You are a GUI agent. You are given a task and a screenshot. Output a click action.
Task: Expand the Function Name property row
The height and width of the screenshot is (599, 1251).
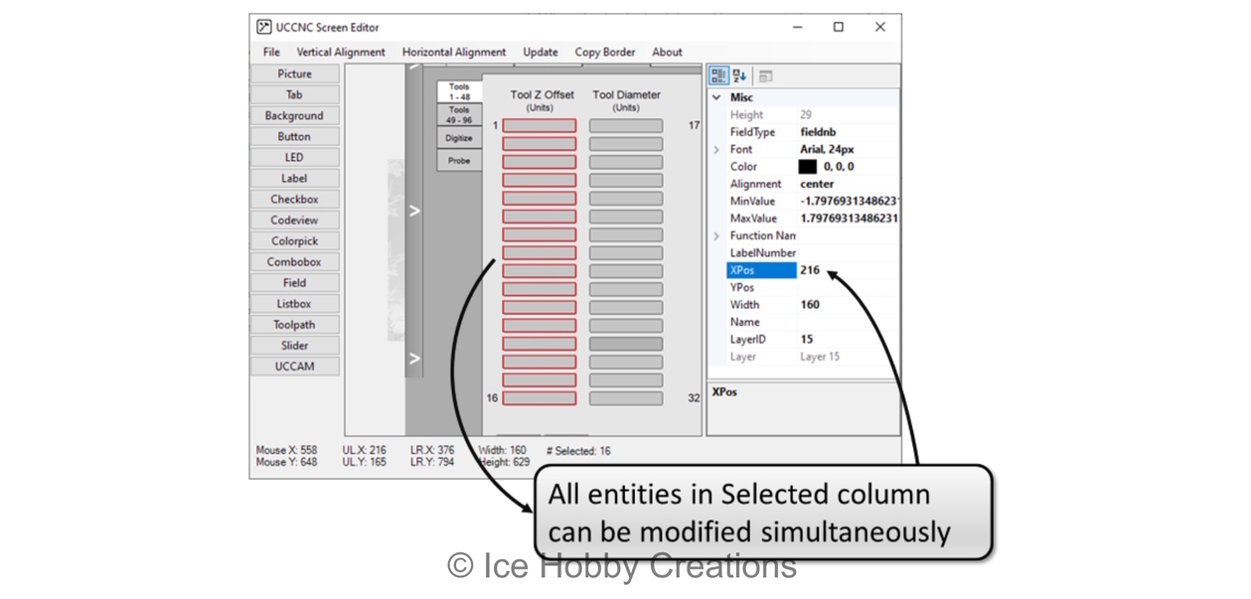pos(716,235)
